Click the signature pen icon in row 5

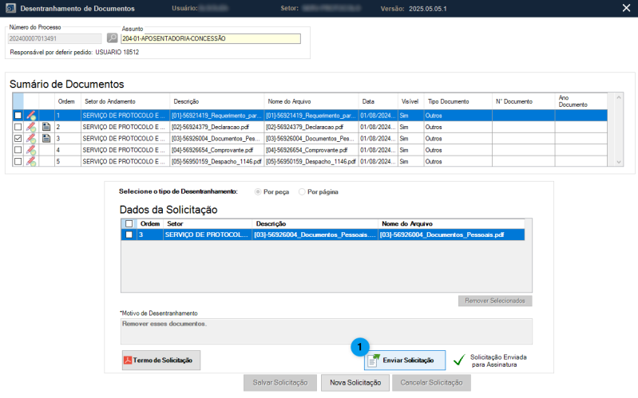pyautogui.click(x=31, y=161)
